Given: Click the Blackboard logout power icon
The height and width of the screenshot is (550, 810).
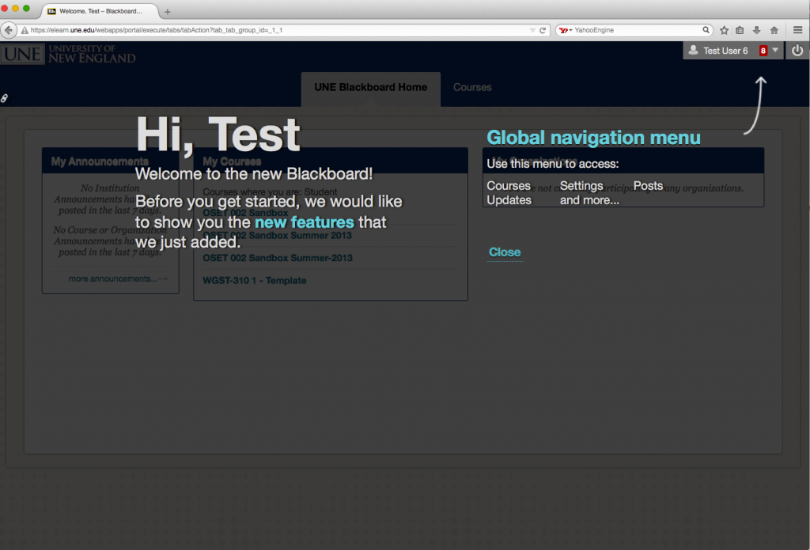Looking at the screenshot, I should (x=797, y=50).
